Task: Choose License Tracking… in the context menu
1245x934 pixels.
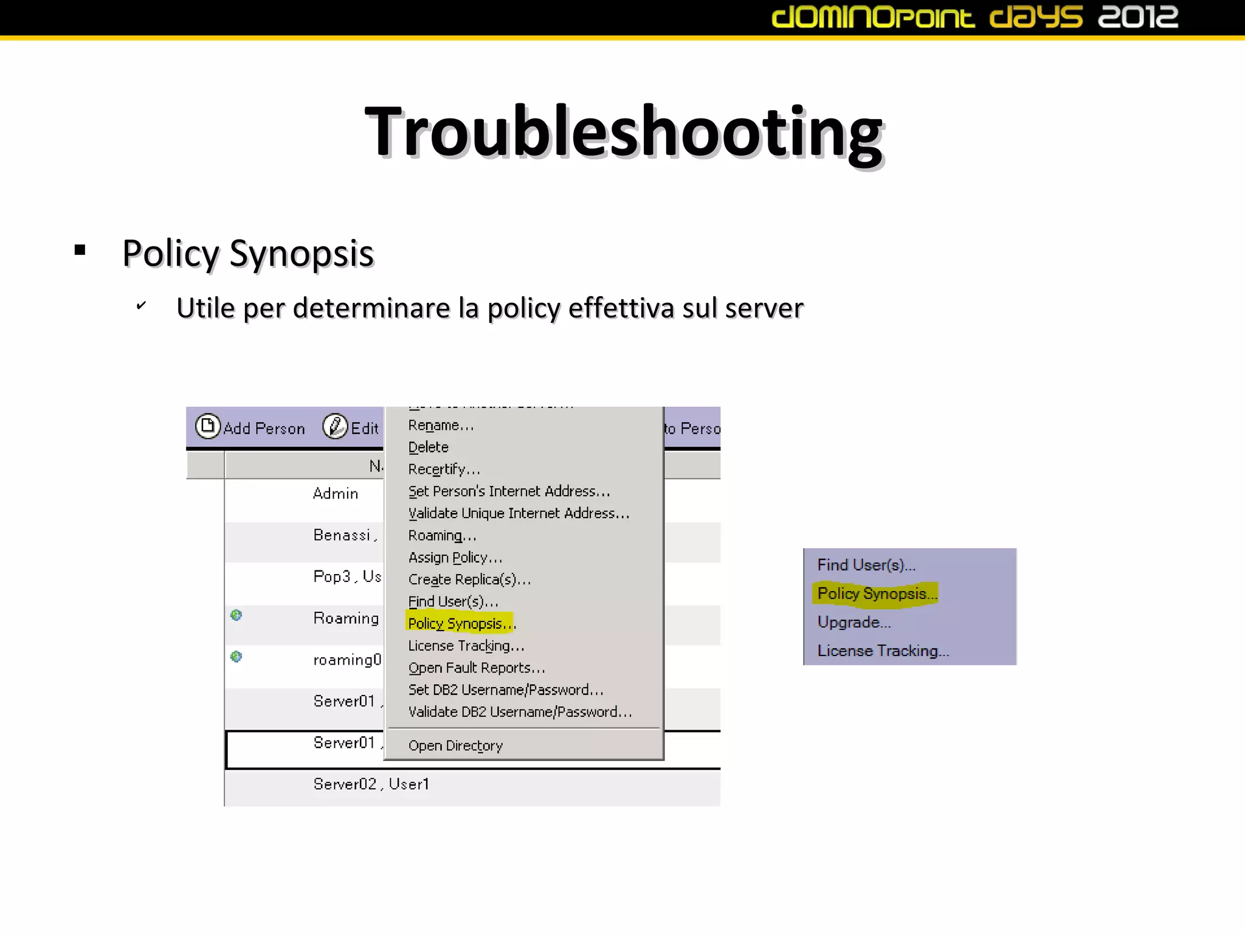Action: [x=466, y=646]
